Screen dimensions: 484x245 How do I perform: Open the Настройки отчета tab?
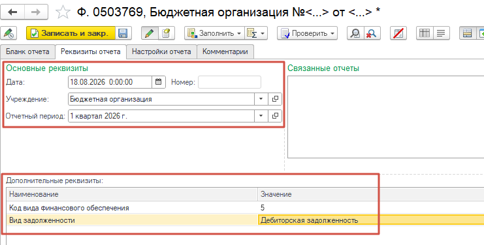(x=161, y=51)
